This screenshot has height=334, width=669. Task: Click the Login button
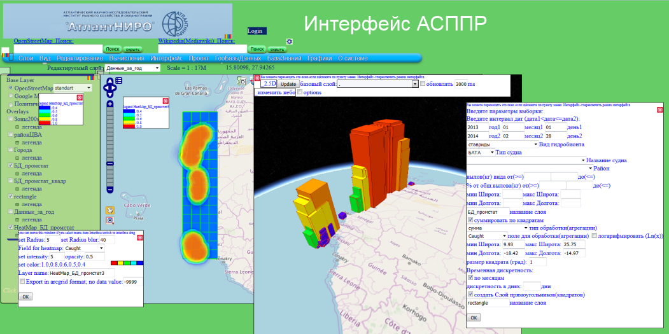tap(257, 31)
